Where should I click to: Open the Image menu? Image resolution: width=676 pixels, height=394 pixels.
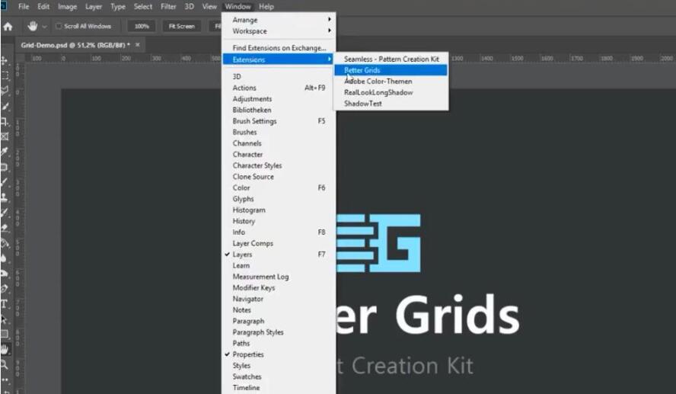click(67, 6)
